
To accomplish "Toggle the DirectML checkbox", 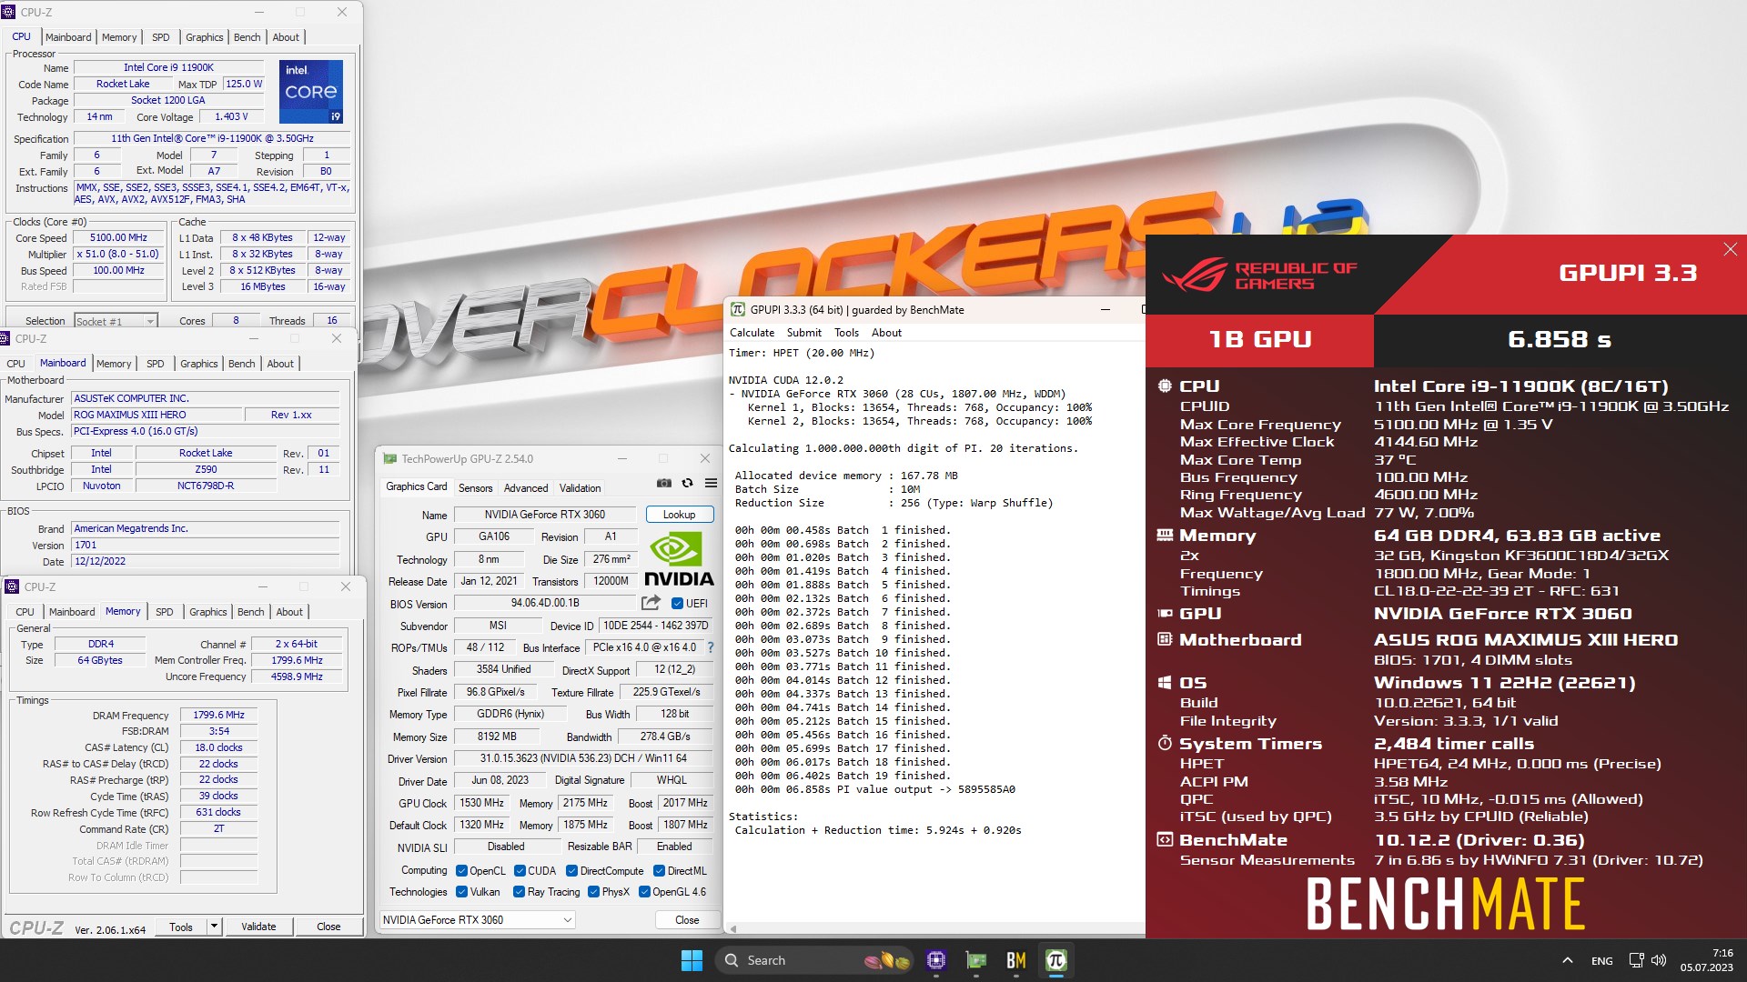I will (659, 870).
